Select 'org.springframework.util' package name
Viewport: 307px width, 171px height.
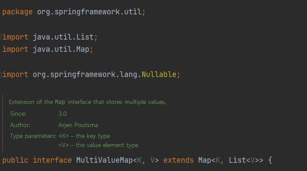tap(89, 12)
